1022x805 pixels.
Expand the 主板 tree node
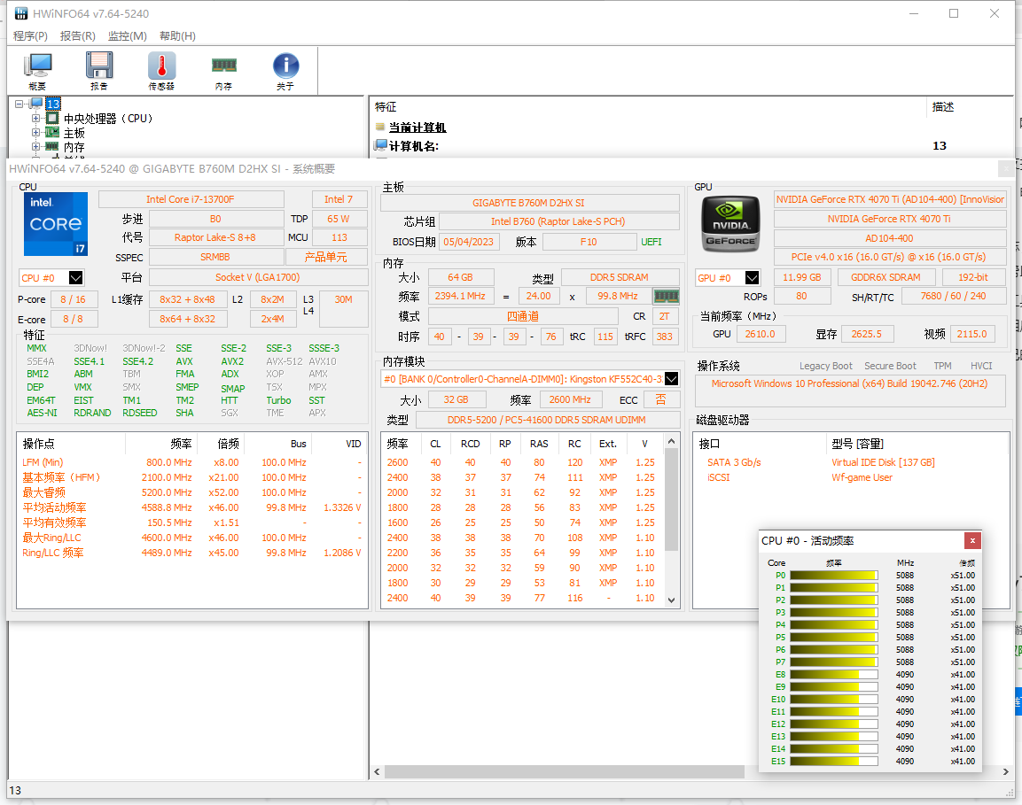pos(35,133)
